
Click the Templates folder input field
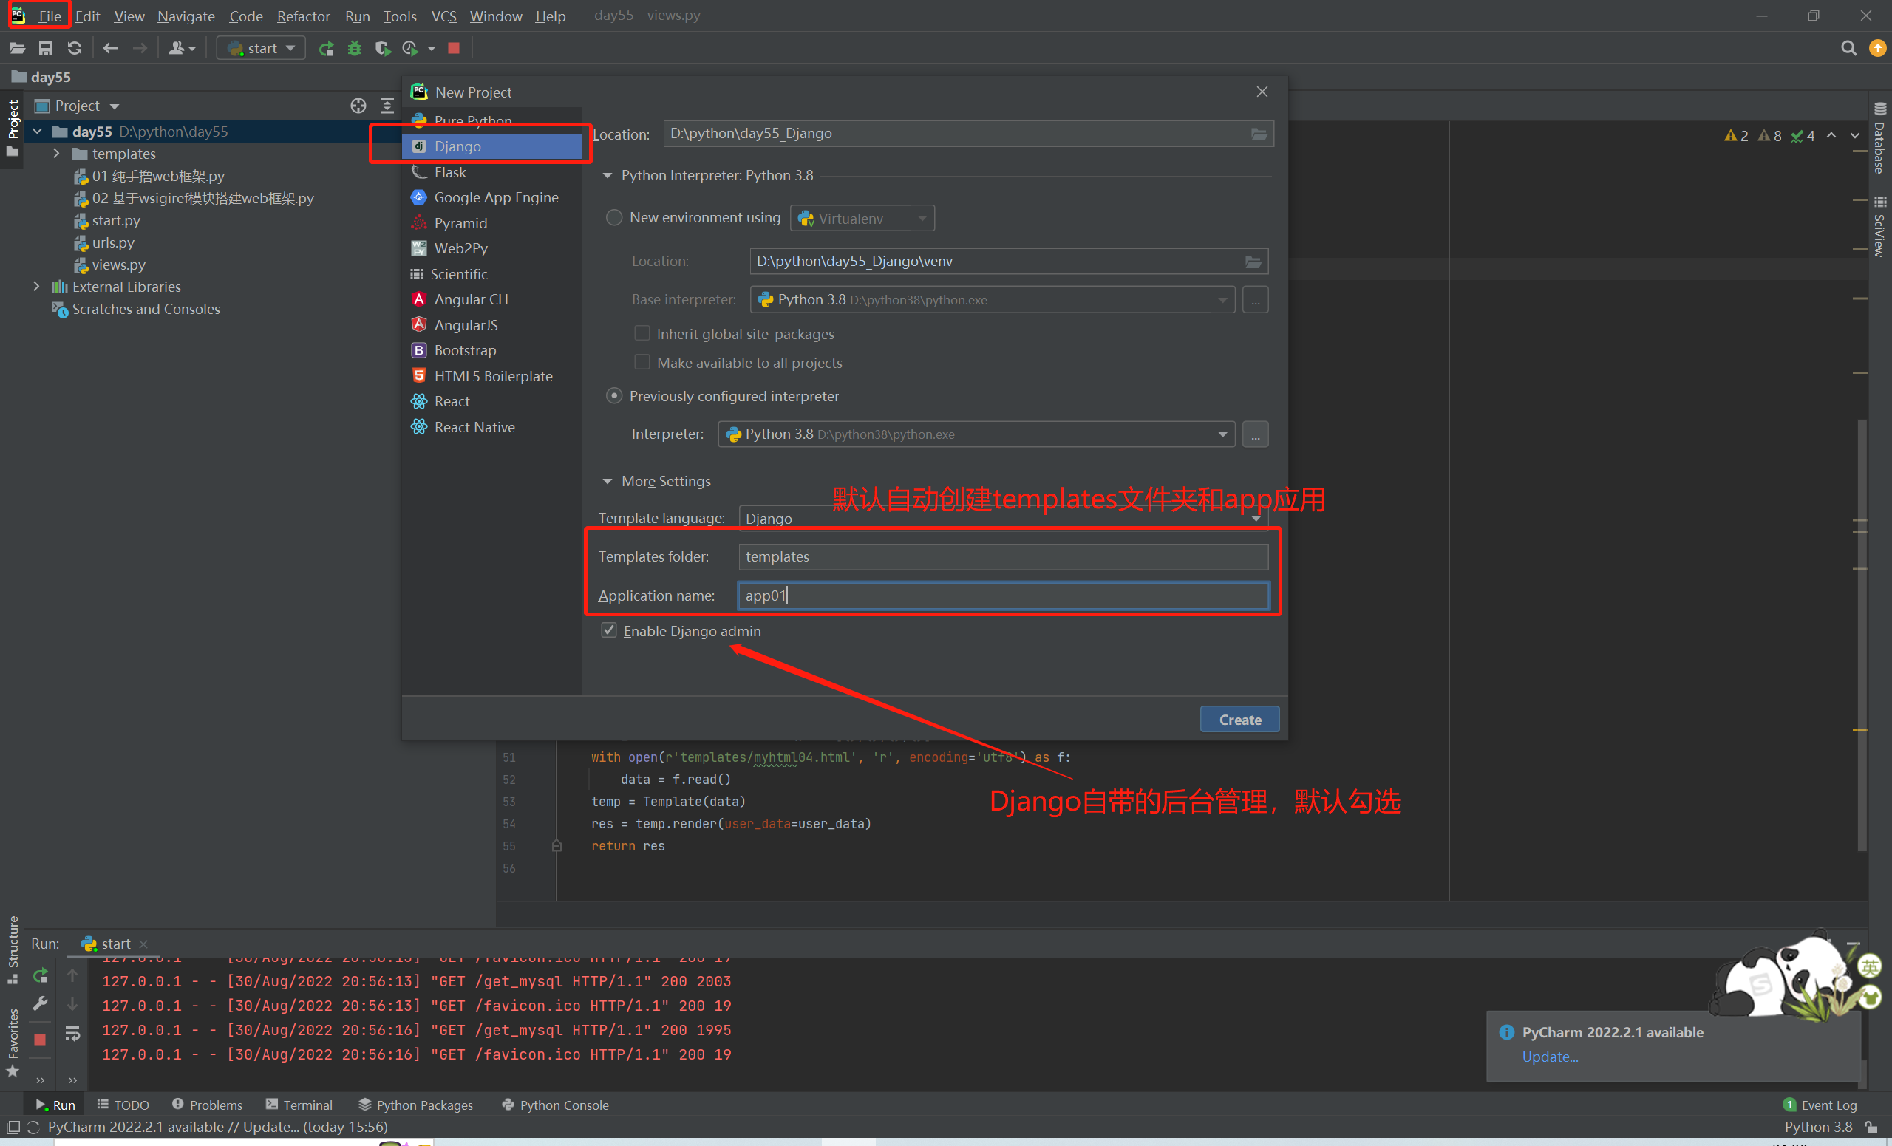coord(1002,556)
